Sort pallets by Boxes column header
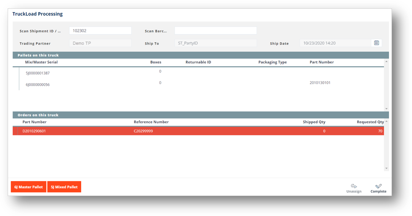This screenshot has height=216, width=412. tap(156, 62)
